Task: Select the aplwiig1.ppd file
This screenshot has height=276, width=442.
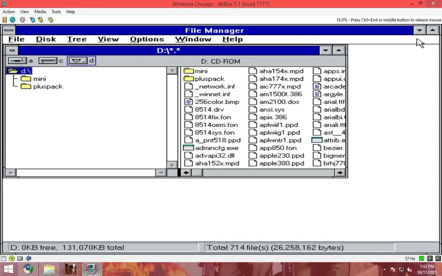Action: [275, 132]
